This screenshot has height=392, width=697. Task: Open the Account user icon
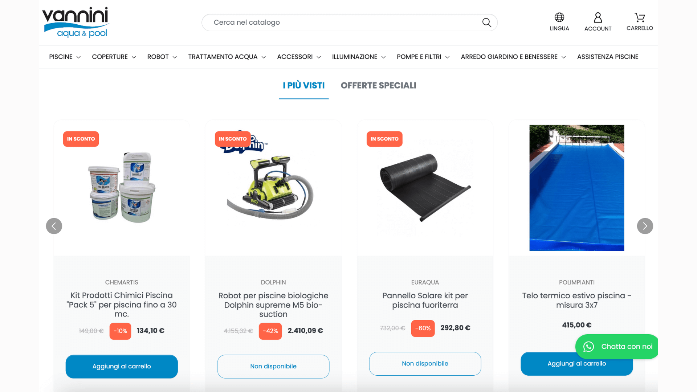(598, 17)
